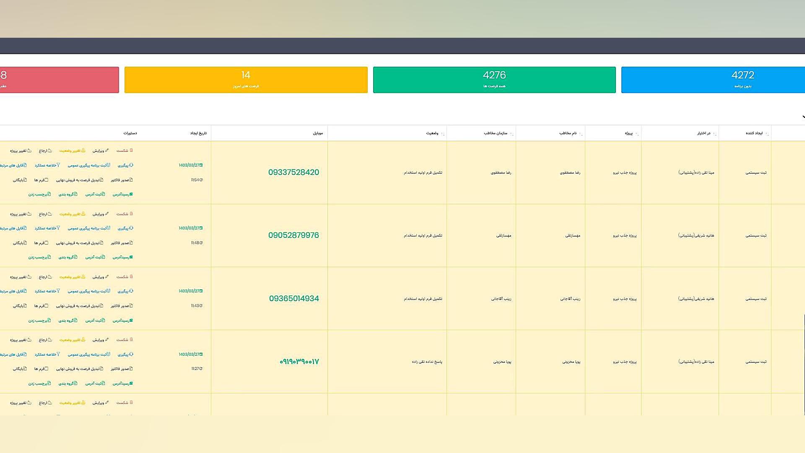The width and height of the screenshot is (805, 453).
Task: Click برچسب زدن tag icon in first row
Action: [49, 194]
